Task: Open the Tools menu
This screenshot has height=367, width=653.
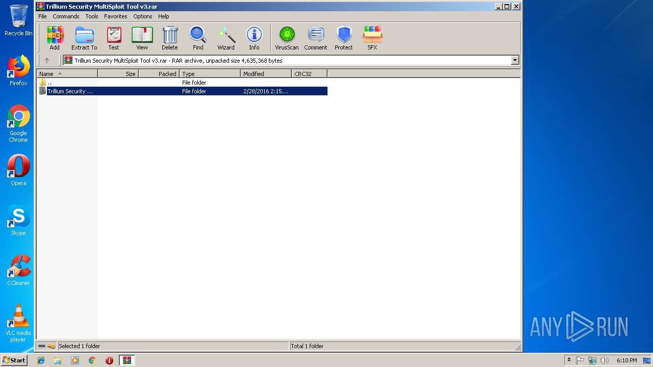Action: pos(92,16)
